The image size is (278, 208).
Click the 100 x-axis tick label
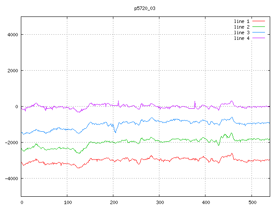67,202
